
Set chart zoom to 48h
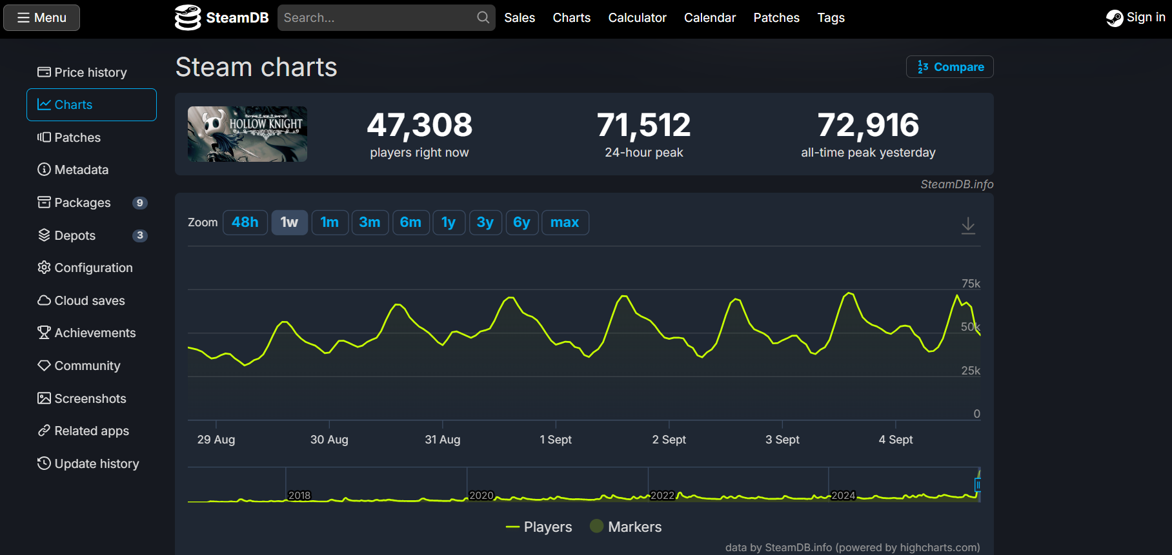click(245, 222)
